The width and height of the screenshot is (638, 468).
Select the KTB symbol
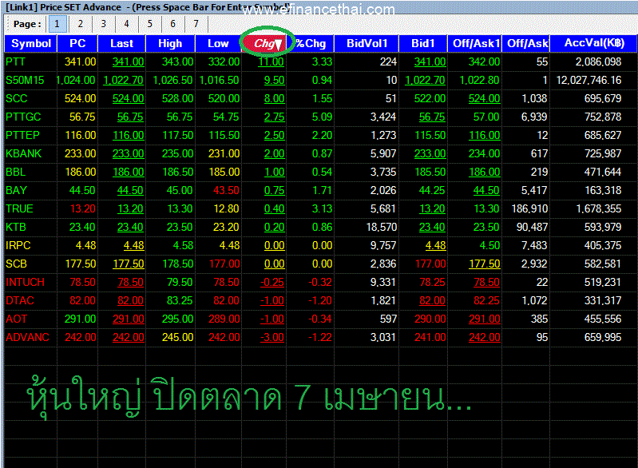[16, 227]
